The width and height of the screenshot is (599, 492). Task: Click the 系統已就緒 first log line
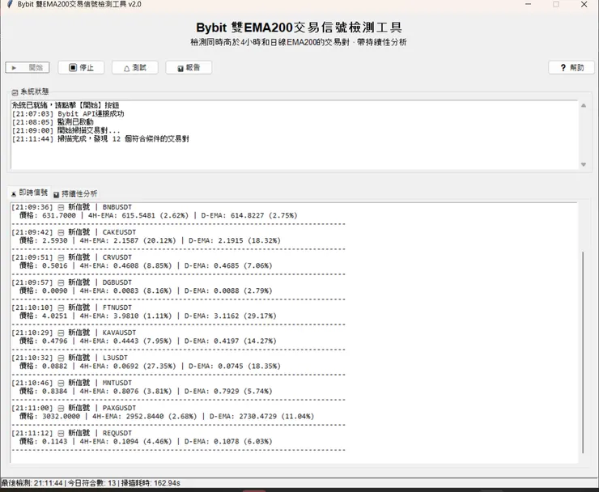(x=66, y=105)
